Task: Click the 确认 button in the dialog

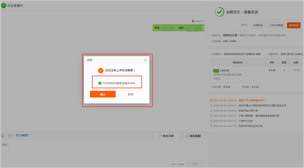Action: coord(103,94)
